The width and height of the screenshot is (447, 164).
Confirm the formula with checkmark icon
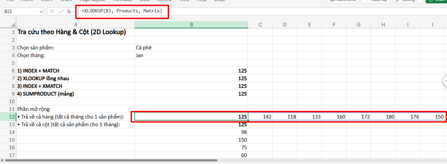(x=60, y=11)
